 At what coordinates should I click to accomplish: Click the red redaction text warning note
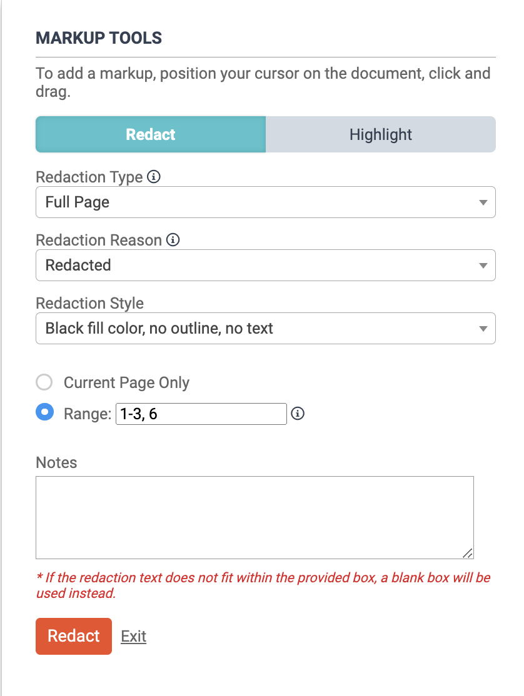[263, 585]
